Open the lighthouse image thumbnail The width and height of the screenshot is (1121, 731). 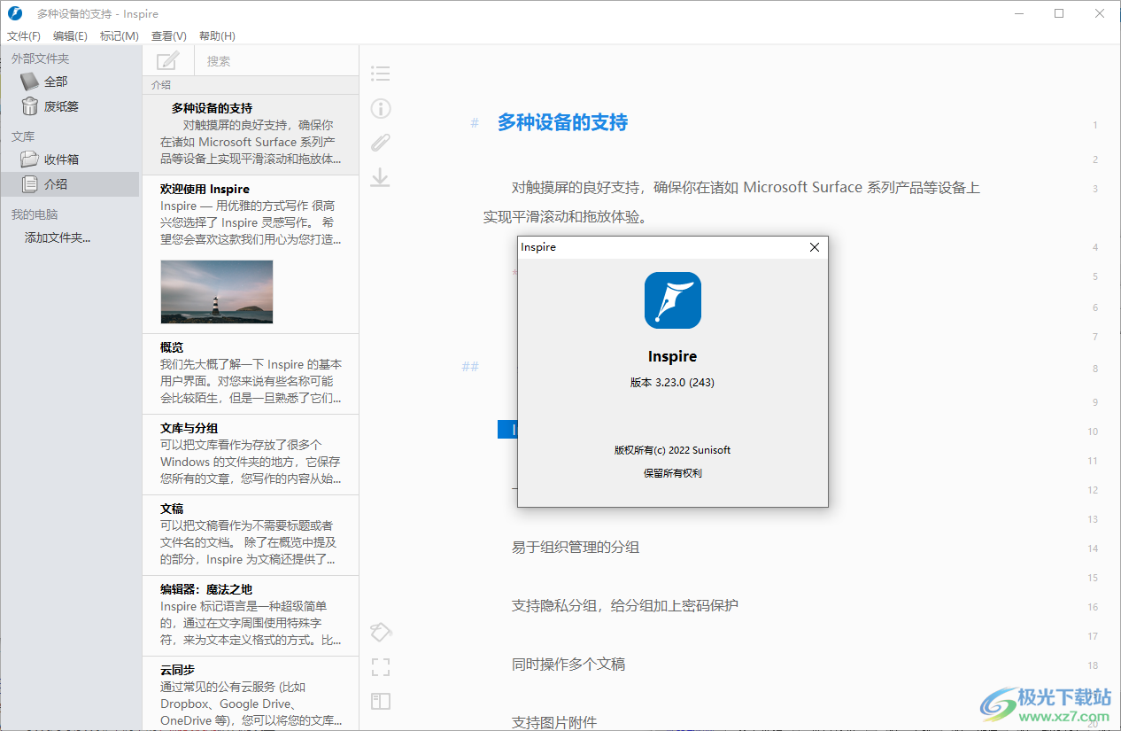[x=216, y=292]
